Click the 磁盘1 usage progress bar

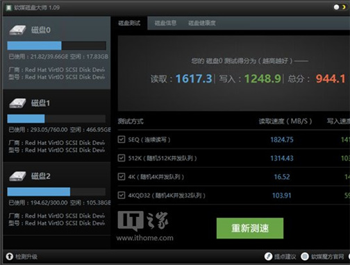click(57, 119)
